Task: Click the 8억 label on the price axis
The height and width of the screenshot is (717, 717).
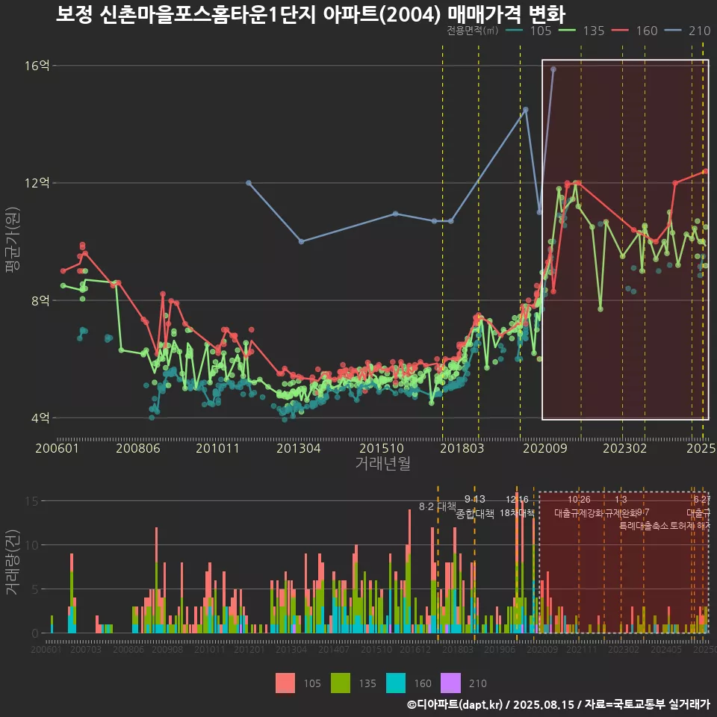Action: tap(40, 300)
